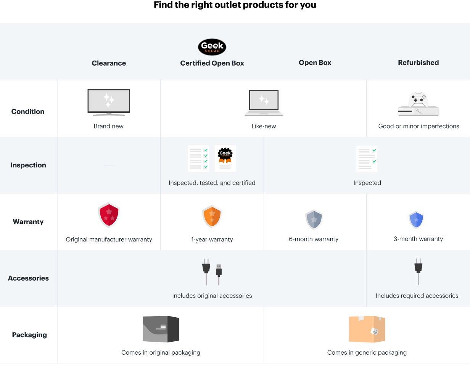This screenshot has height=384, width=470.
Task: Click the Geek Squad logo above Certified Open Box
Action: pyautogui.click(x=212, y=47)
